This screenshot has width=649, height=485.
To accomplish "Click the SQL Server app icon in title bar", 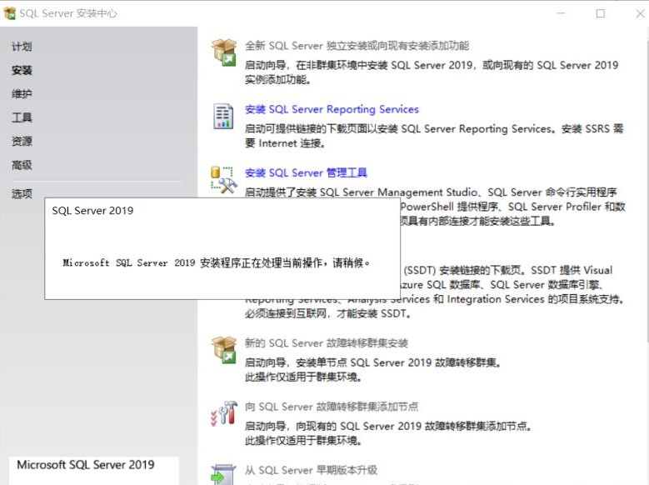I will pos(10,13).
